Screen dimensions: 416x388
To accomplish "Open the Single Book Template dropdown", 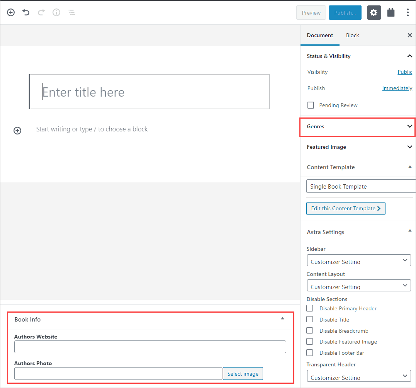I will 361,186.
